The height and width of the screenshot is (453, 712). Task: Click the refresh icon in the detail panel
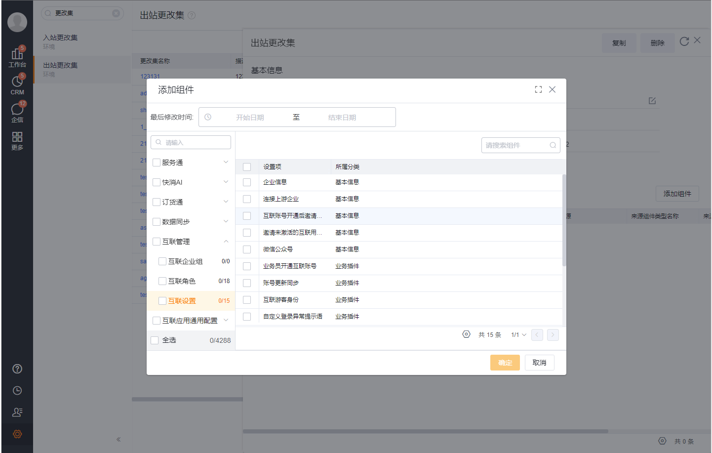pyautogui.click(x=684, y=41)
